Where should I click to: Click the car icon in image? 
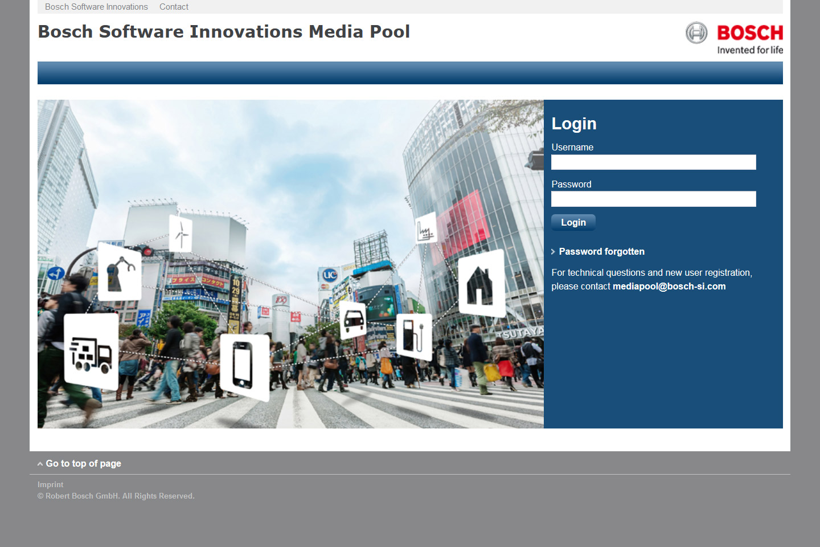pos(353,320)
